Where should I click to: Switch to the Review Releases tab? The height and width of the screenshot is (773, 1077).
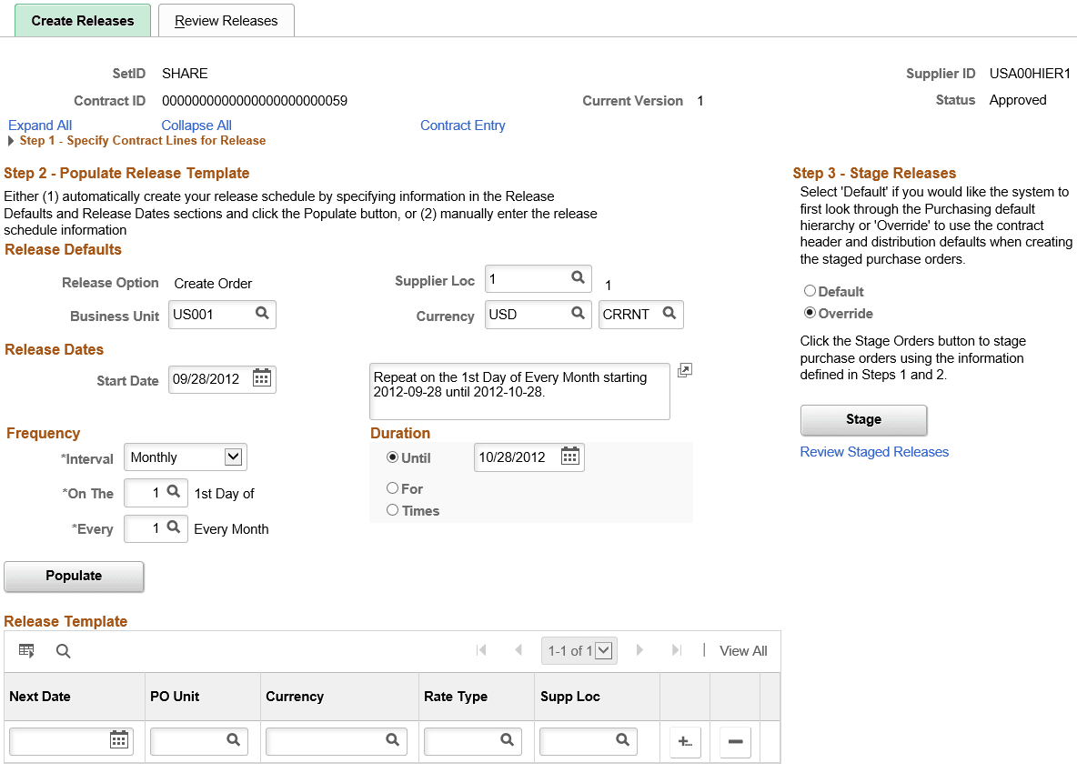[x=226, y=20]
